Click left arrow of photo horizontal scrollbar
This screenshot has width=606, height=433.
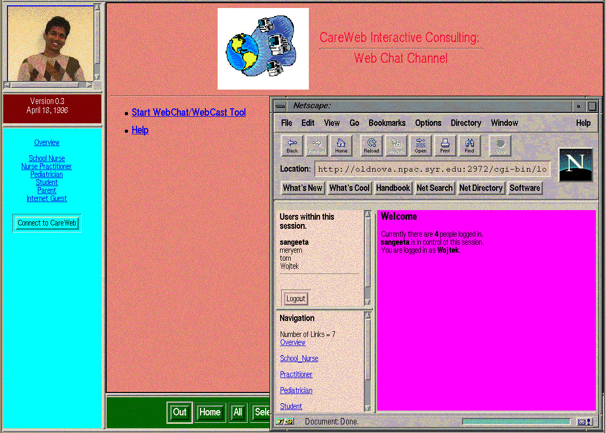tap(7, 85)
